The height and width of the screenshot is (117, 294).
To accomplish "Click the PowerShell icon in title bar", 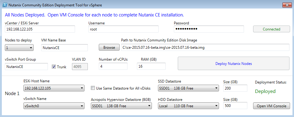I will pyautogui.click(x=5, y=5).
